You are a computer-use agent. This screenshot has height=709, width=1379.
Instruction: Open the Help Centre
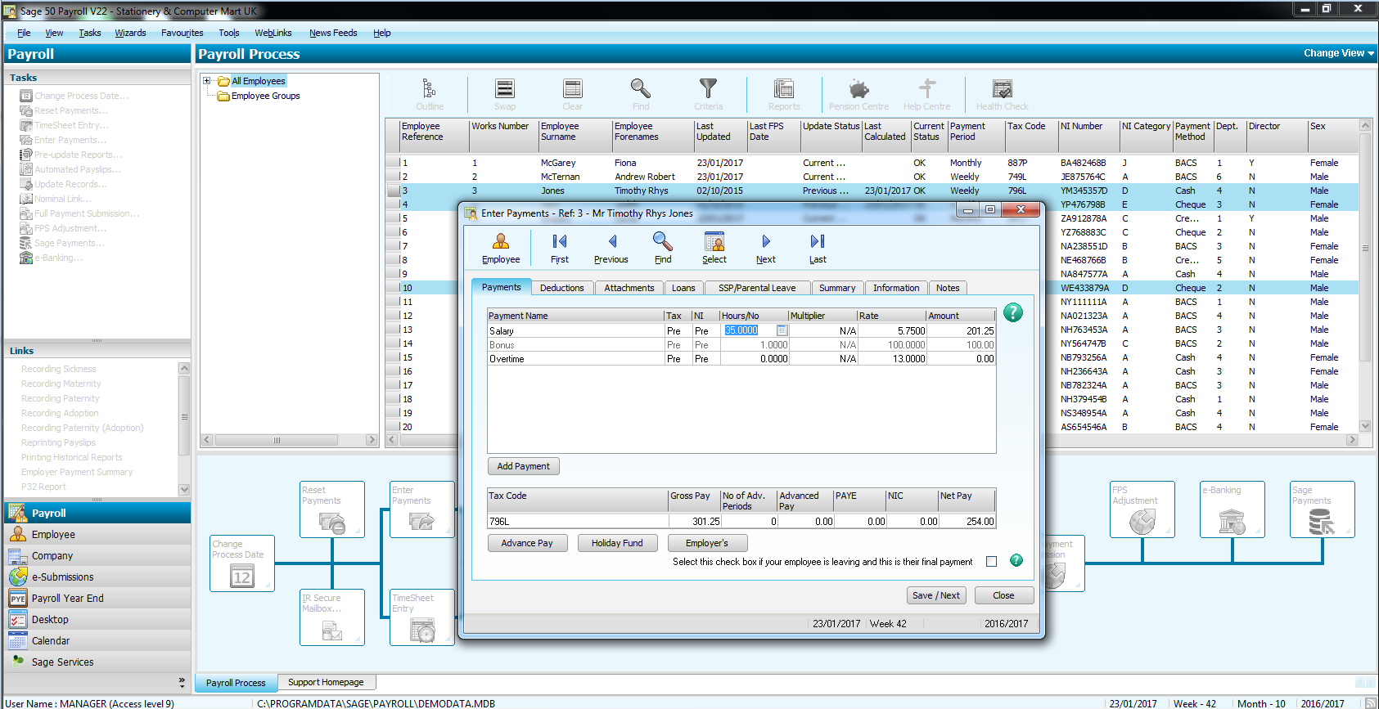[x=926, y=94]
